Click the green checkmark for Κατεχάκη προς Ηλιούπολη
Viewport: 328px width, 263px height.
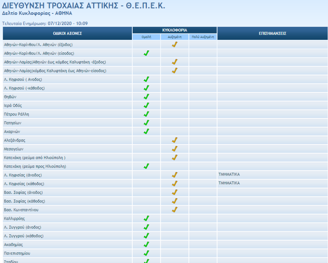146,166
